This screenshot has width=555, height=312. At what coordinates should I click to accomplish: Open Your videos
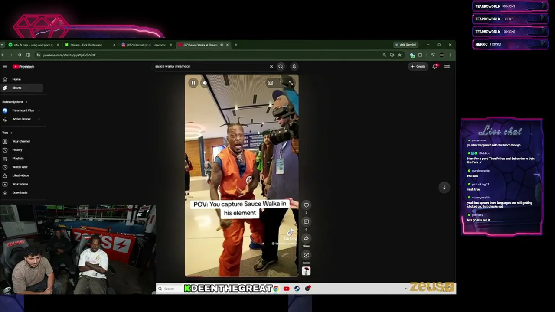(x=22, y=184)
